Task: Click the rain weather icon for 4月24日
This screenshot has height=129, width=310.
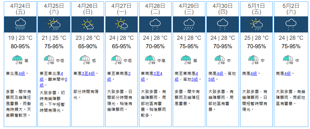Action: (20, 24)
